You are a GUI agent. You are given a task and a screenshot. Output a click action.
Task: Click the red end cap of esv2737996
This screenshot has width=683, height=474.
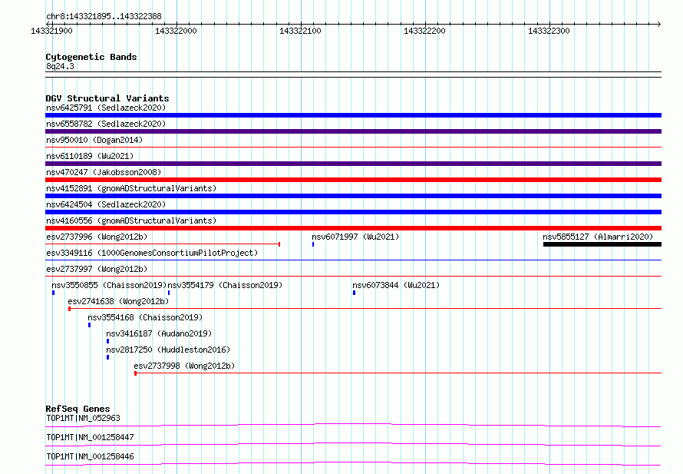pyautogui.click(x=279, y=244)
